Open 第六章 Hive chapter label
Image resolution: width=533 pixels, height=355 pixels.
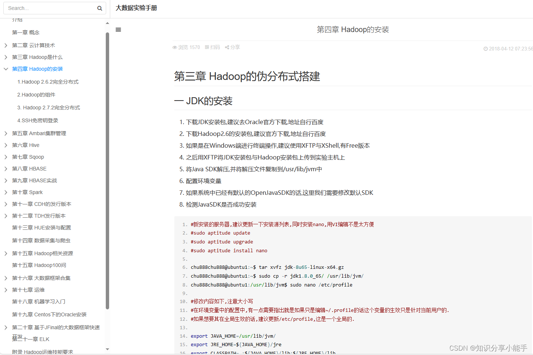26,145
